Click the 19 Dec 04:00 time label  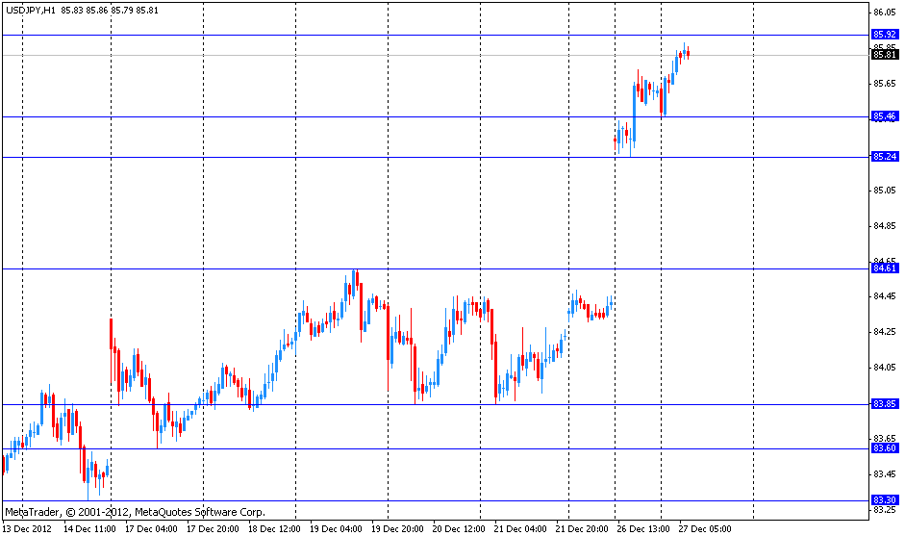[x=336, y=528]
